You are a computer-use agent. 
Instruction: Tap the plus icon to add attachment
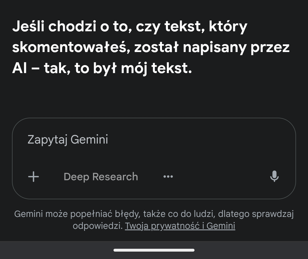point(33,177)
